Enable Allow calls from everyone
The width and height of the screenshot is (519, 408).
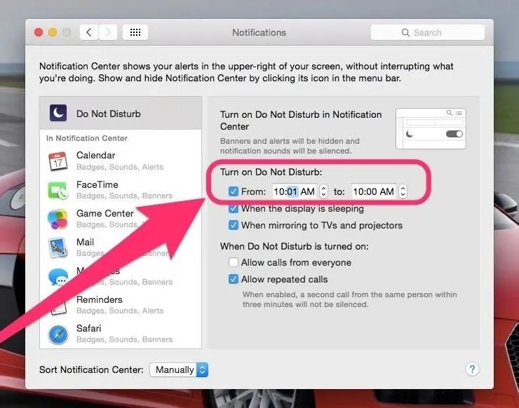pyautogui.click(x=234, y=262)
